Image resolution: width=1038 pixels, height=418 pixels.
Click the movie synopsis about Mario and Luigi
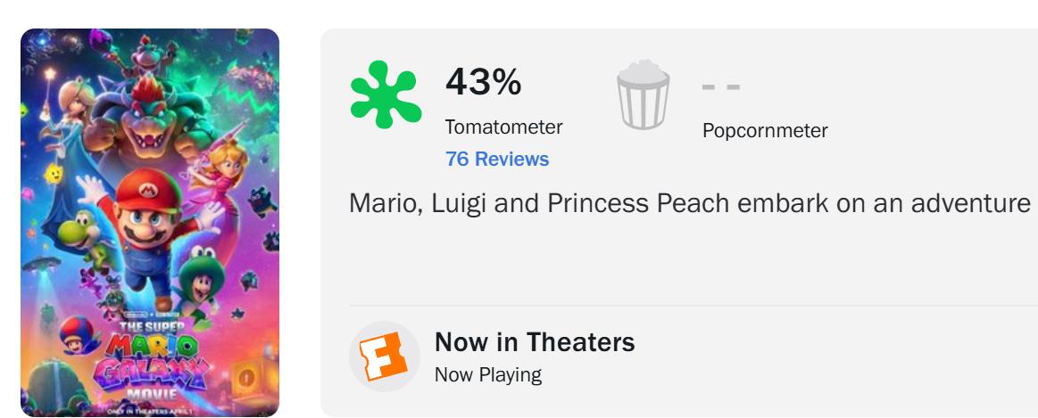689,204
